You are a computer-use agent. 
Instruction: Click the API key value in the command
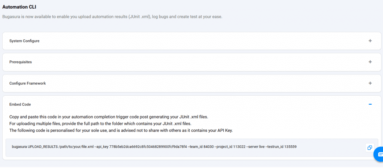pos(148,147)
